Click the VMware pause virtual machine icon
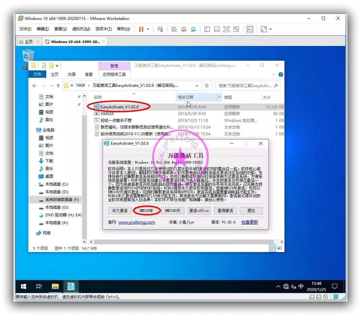Viewport: 361px width, 315px height. click(141, 29)
